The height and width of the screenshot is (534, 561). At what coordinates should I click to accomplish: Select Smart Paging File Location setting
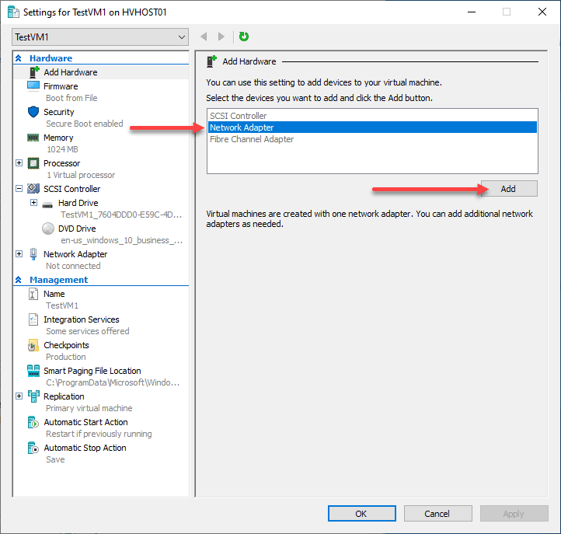92,371
